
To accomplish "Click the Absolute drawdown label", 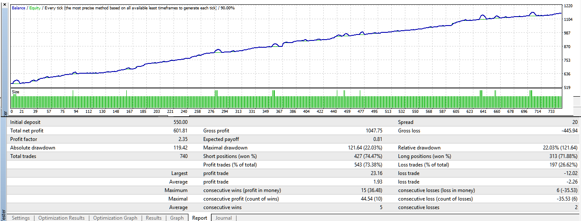I will click(x=33, y=148).
